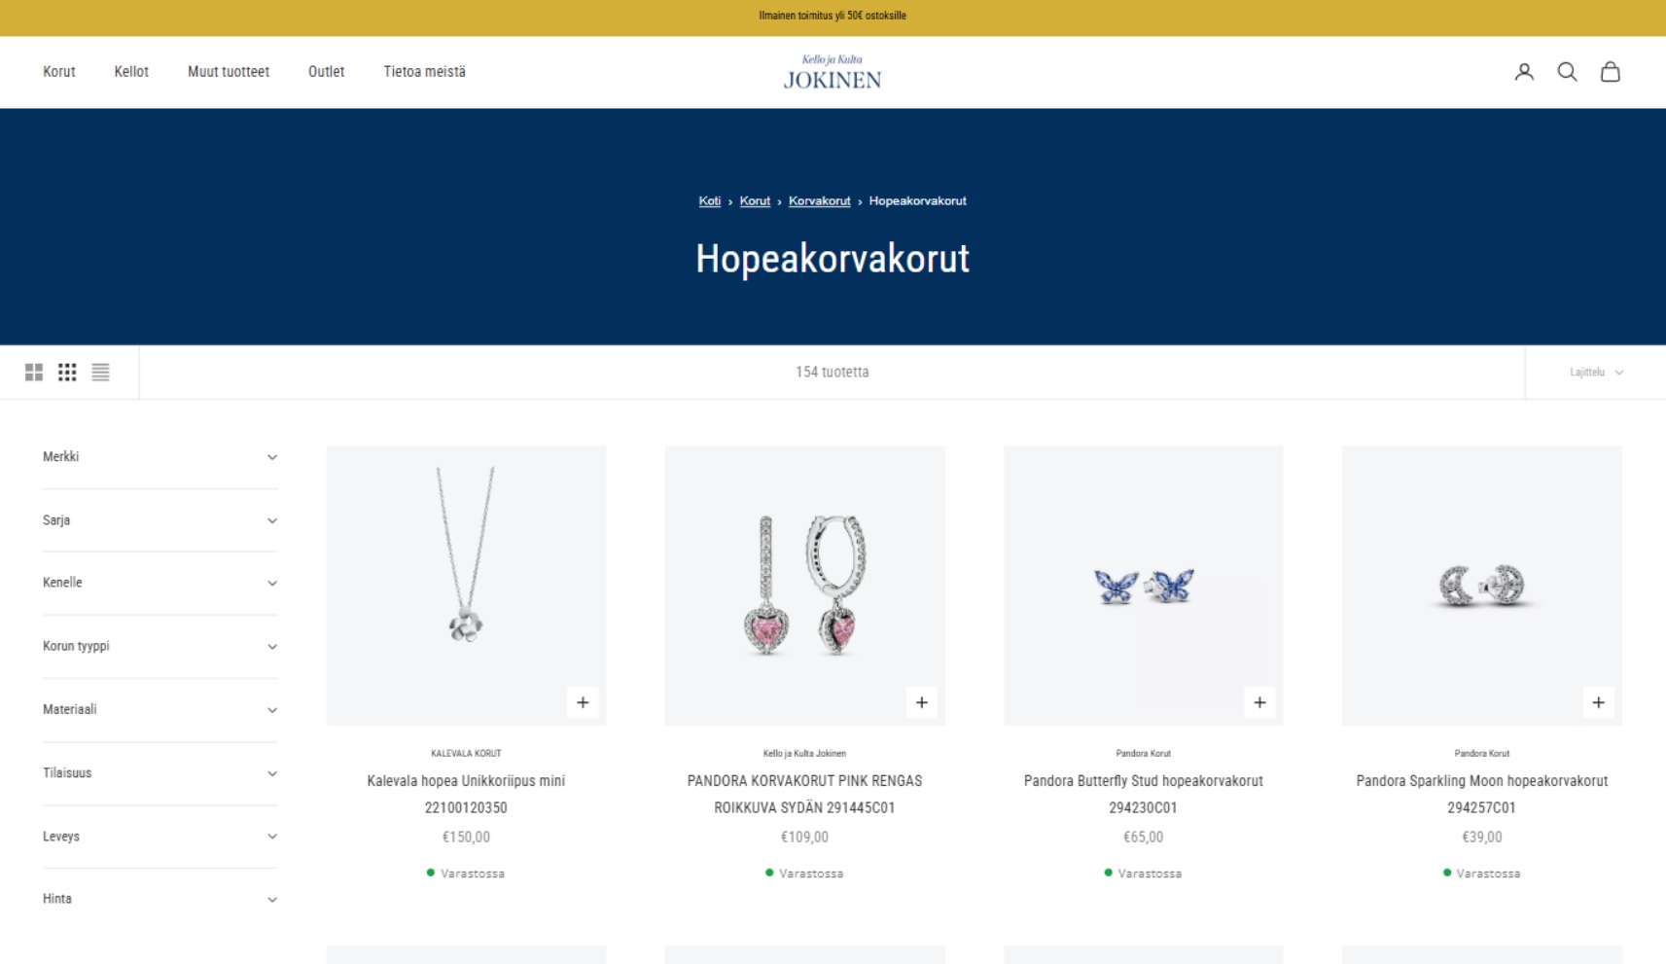Open the shopping bag icon

[x=1610, y=72]
